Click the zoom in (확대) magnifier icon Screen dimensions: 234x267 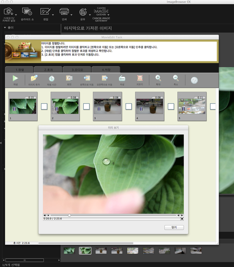(158, 78)
